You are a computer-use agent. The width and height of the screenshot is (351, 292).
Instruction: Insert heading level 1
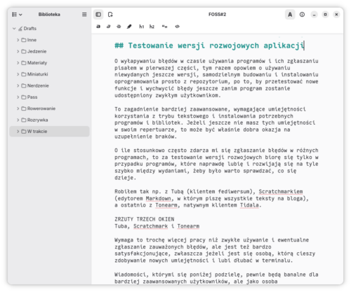click(142, 27)
